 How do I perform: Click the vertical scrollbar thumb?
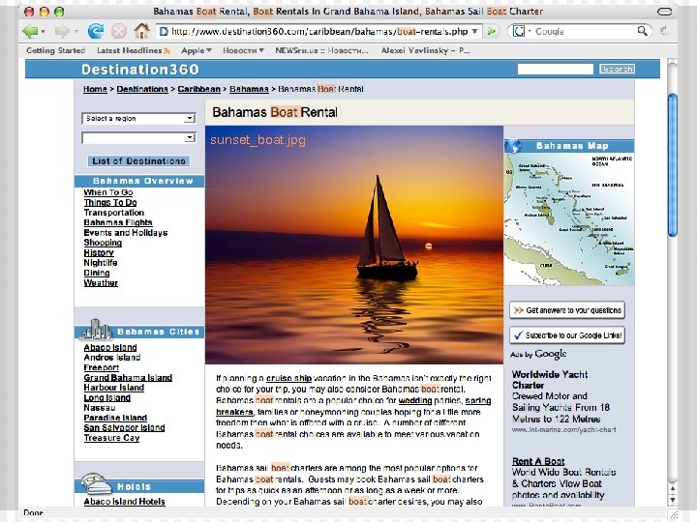(673, 165)
